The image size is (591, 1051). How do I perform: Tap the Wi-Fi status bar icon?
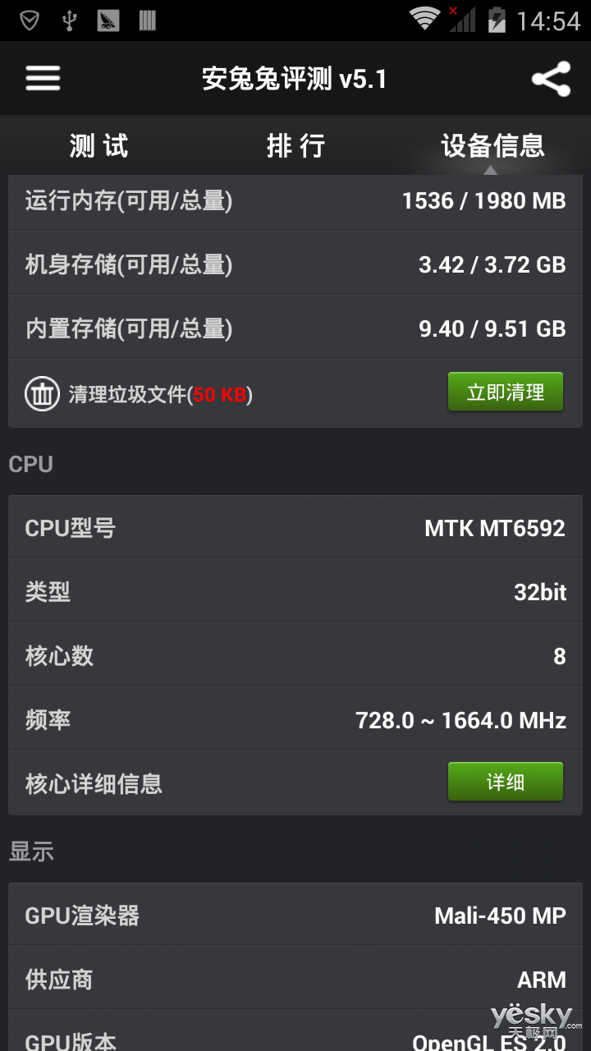pyautogui.click(x=424, y=19)
